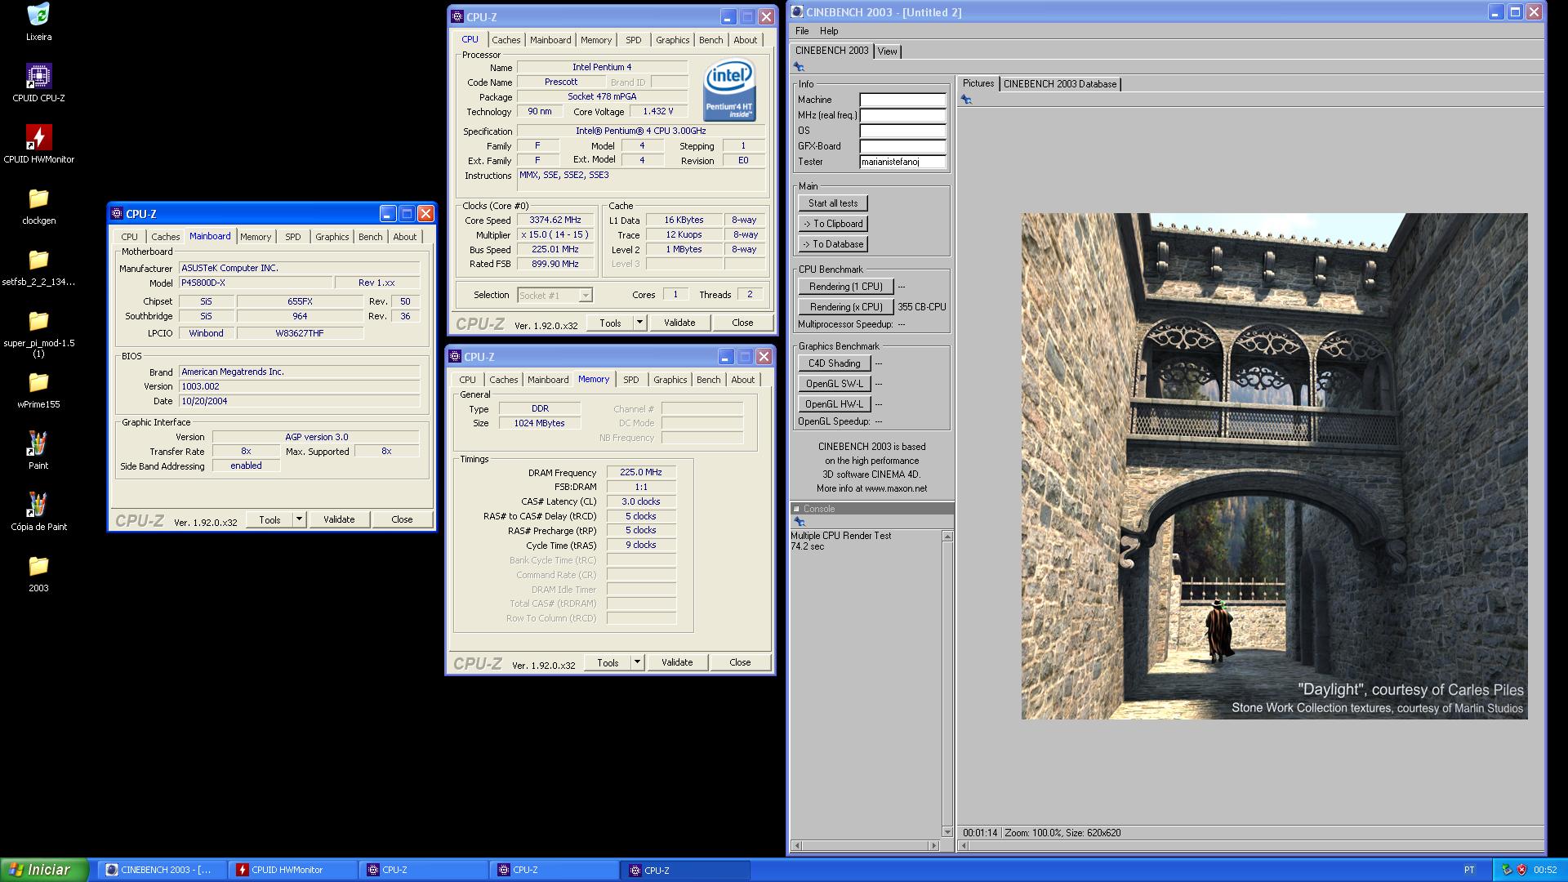The image size is (1568, 882).
Task: Open the Help menu in CINEBENCH
Action: (x=829, y=31)
